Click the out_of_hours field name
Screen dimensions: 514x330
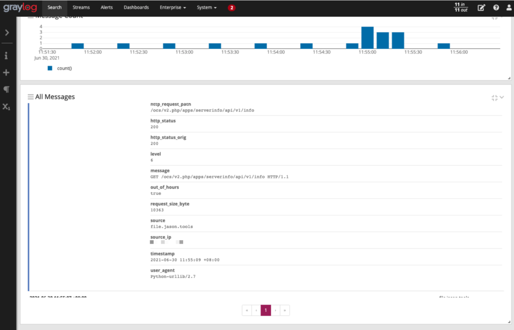pyautogui.click(x=165, y=187)
